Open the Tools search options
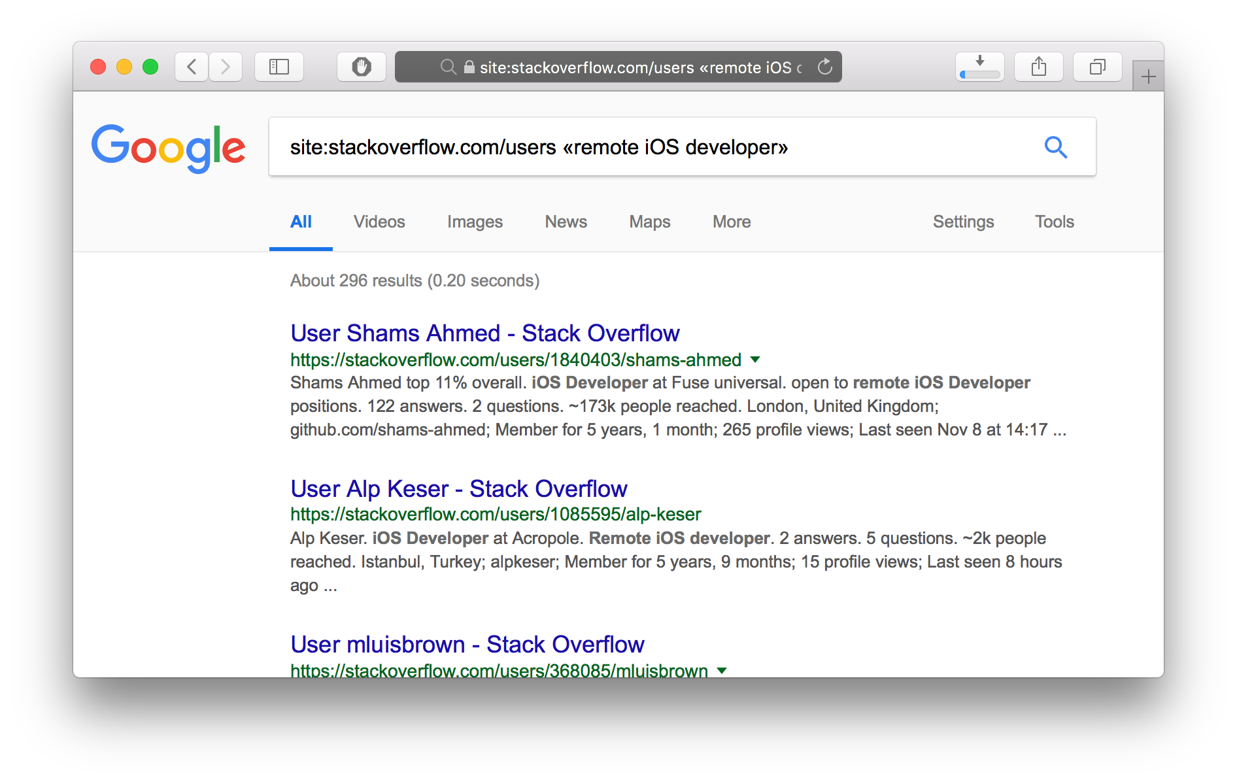Image resolution: width=1237 pixels, height=782 pixels. (x=1054, y=222)
